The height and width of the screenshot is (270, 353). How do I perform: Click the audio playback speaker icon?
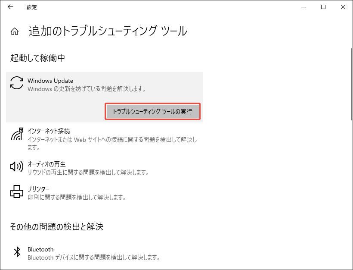point(17,166)
